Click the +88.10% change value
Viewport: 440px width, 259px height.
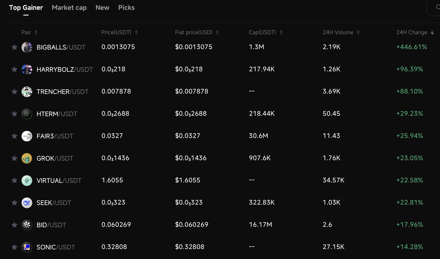[x=410, y=91]
